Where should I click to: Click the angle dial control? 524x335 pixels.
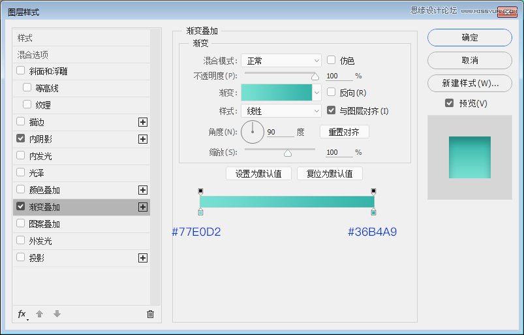[253, 132]
